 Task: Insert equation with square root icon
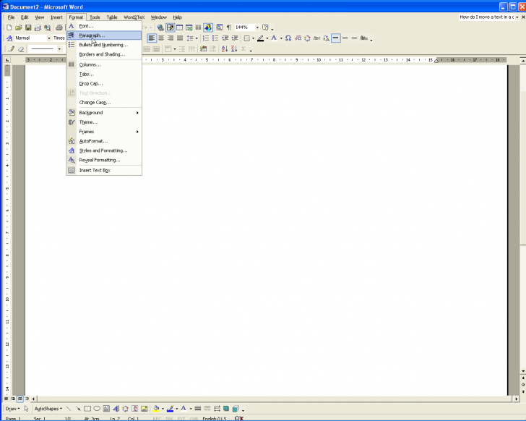pos(298,38)
